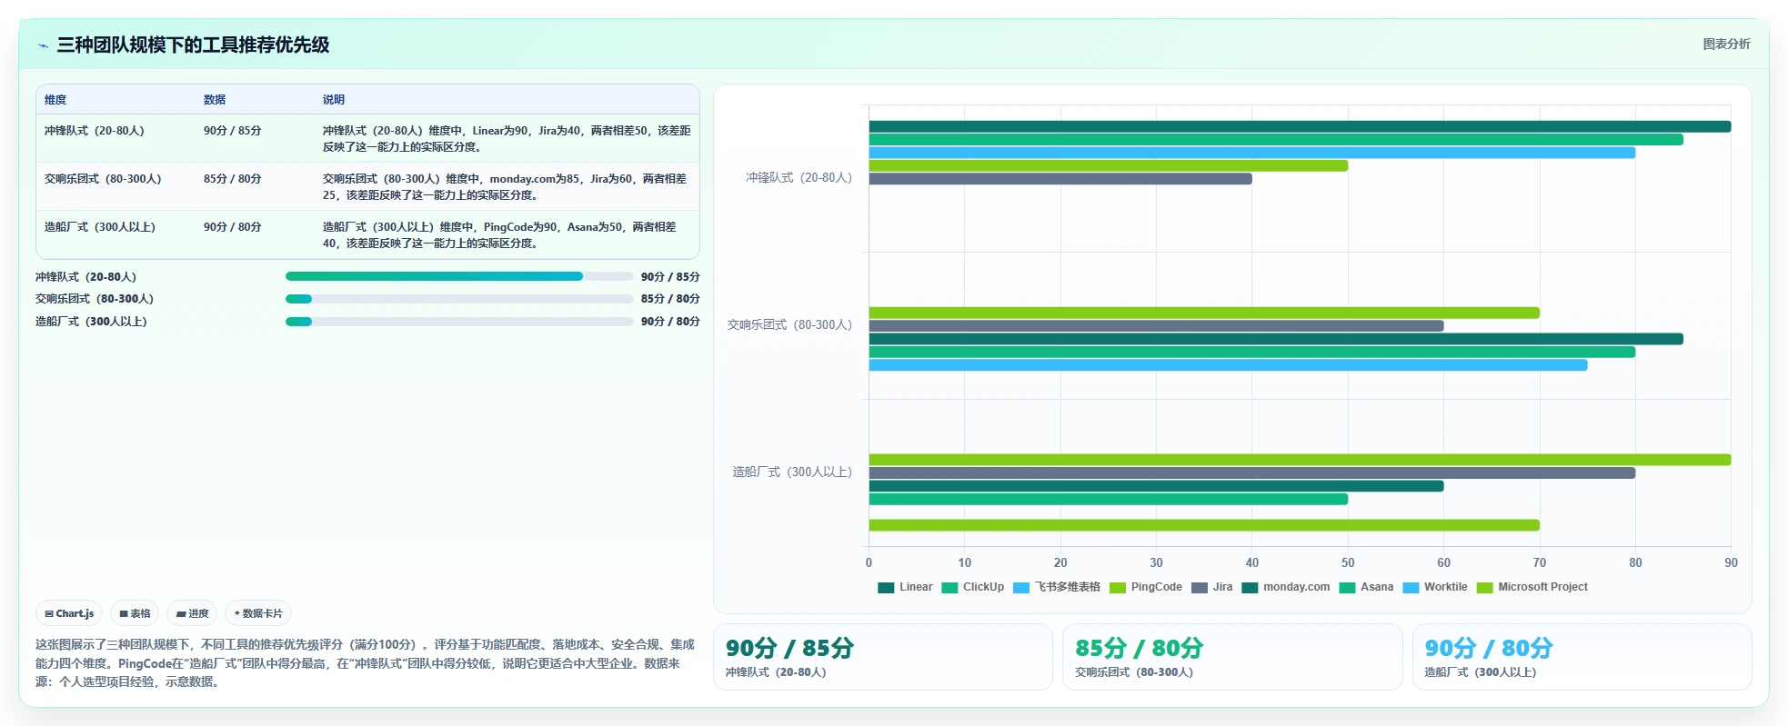
Task: Toggle the ClickUp legend item
Action: [x=972, y=587]
